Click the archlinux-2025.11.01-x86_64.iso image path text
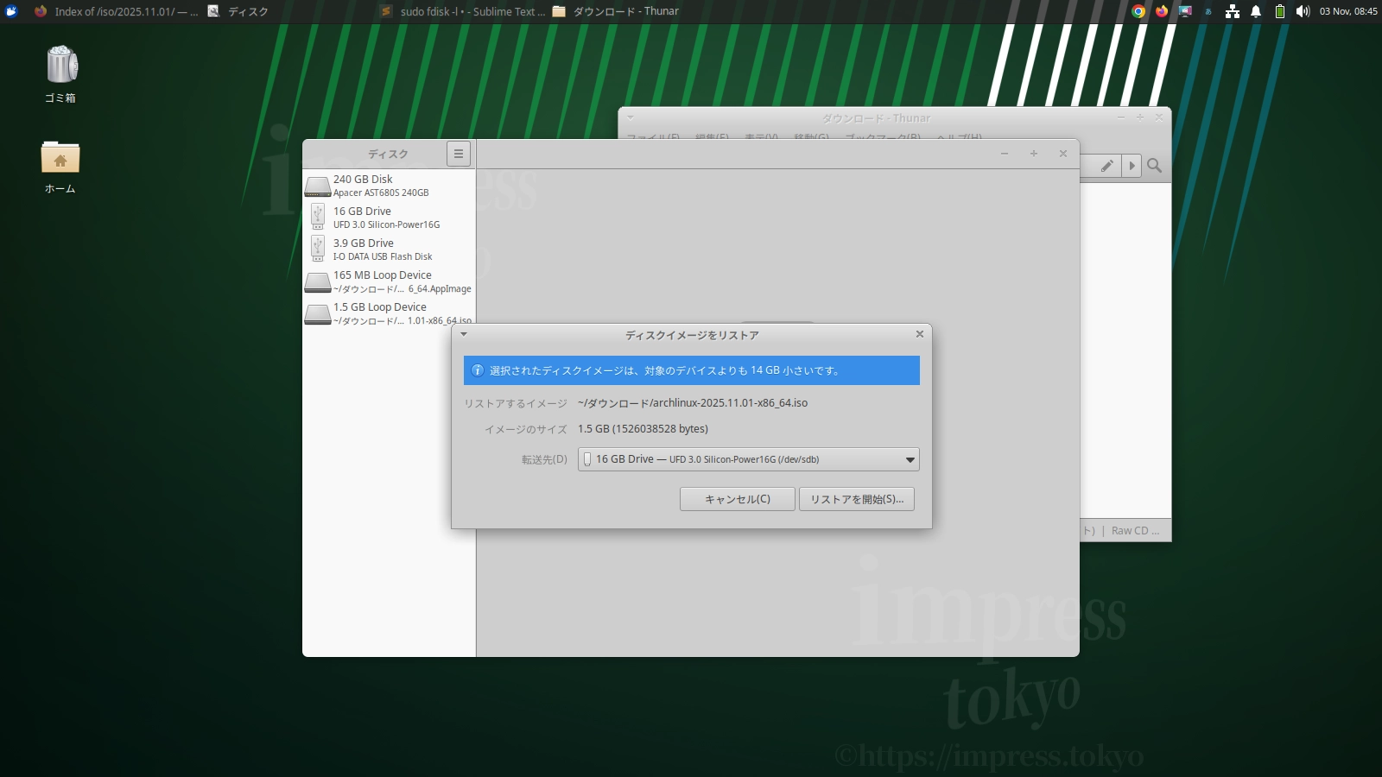 click(693, 403)
